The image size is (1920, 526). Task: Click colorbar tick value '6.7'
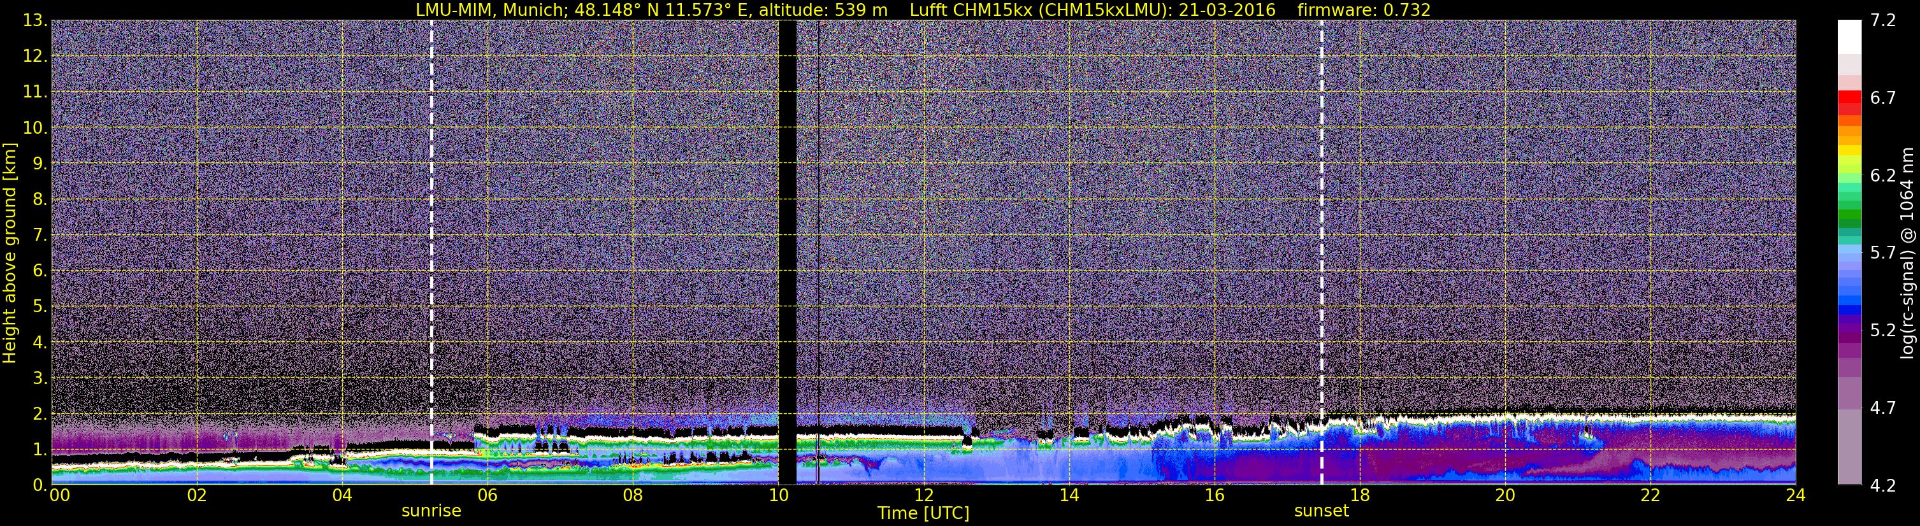(1883, 98)
